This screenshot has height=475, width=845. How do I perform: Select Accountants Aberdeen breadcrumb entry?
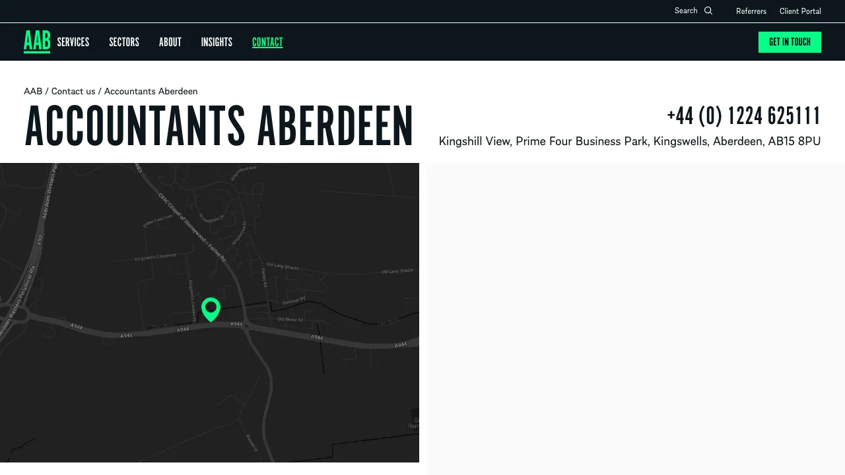click(x=151, y=91)
